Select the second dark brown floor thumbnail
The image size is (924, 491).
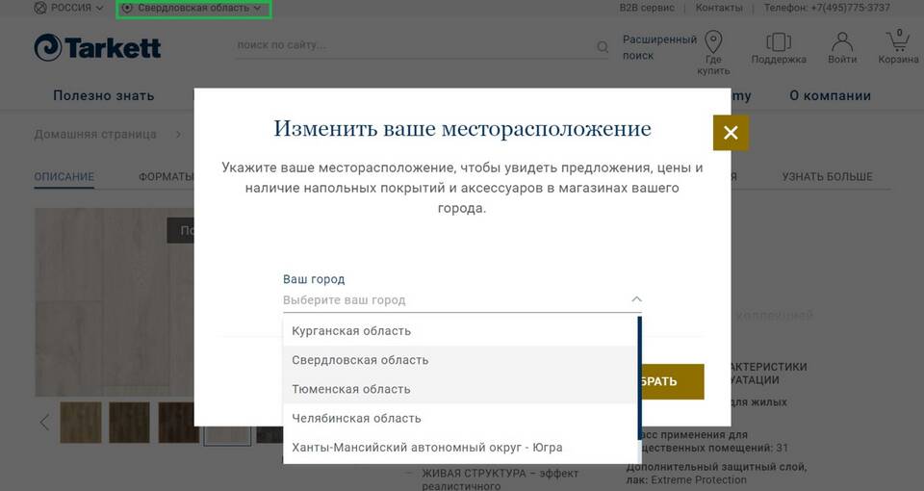(x=129, y=422)
